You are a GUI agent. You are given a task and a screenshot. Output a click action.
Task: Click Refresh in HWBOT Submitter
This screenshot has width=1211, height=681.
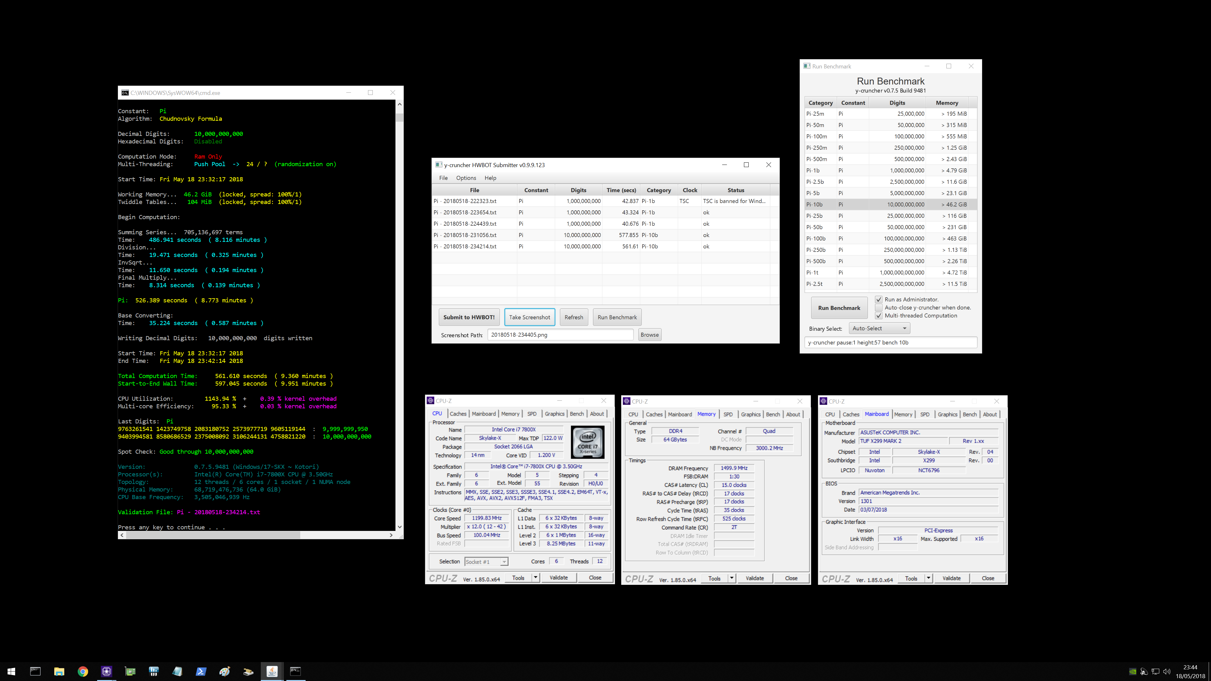tap(574, 317)
